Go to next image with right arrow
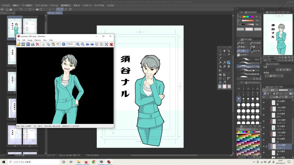Image resolution: width=294 pixels, height=165 pixels. (x=92, y=44)
